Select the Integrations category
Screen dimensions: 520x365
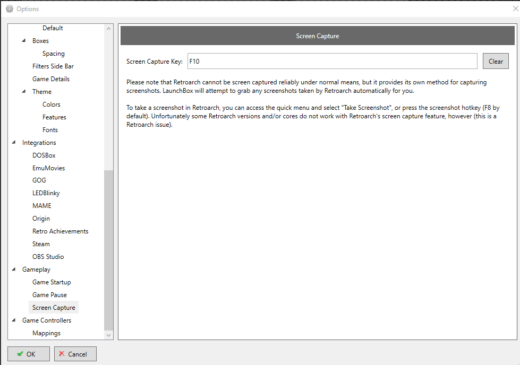tap(39, 143)
